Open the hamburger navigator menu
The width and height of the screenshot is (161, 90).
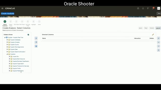coord(2,8)
